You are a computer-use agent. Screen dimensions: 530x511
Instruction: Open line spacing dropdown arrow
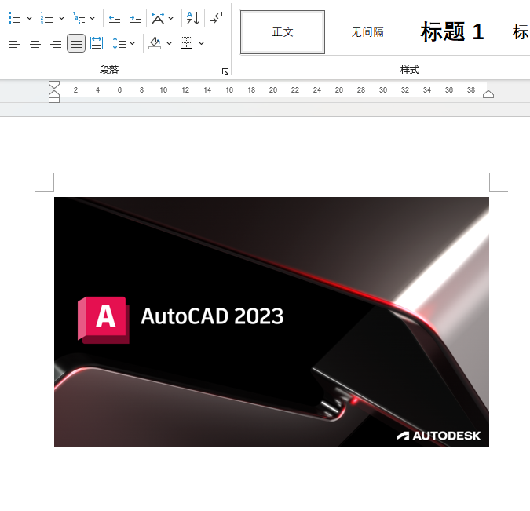click(132, 43)
